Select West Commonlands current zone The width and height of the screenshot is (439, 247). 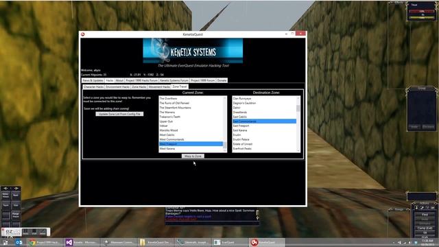(191, 139)
